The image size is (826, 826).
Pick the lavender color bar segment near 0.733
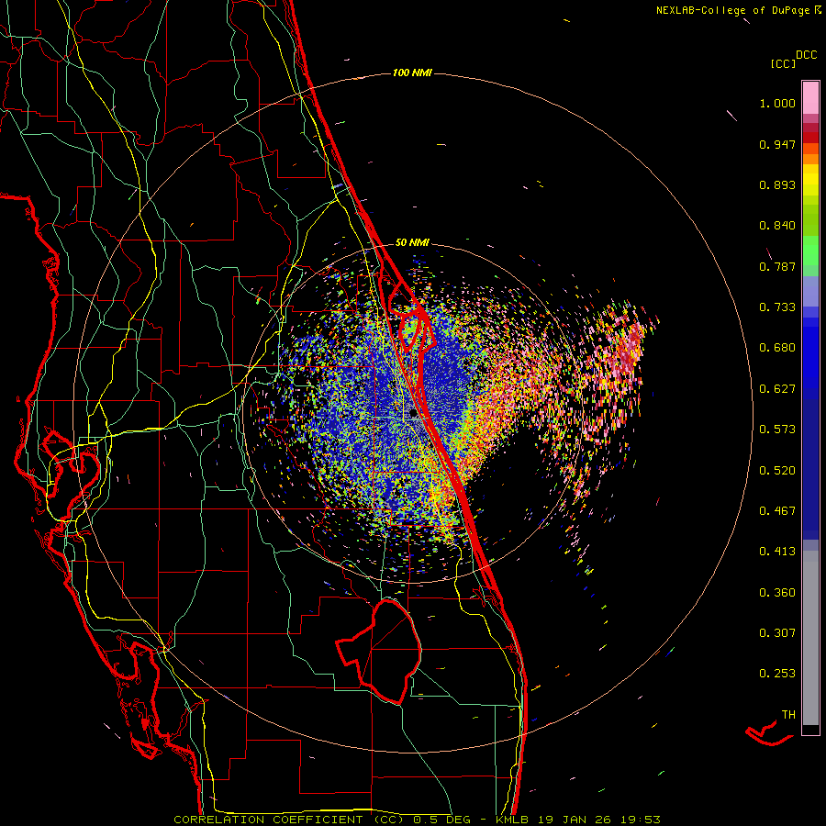tap(810, 291)
